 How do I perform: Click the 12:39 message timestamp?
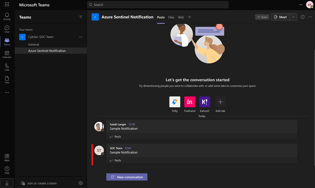point(131,124)
